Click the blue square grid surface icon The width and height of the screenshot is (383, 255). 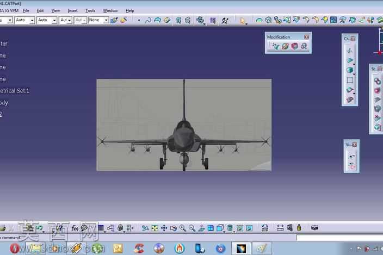tap(333, 20)
